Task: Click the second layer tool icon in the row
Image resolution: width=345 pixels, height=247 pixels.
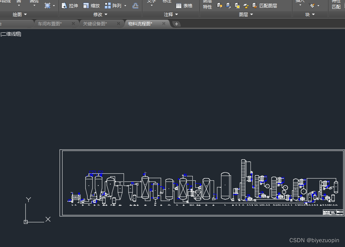Action: (x=228, y=6)
